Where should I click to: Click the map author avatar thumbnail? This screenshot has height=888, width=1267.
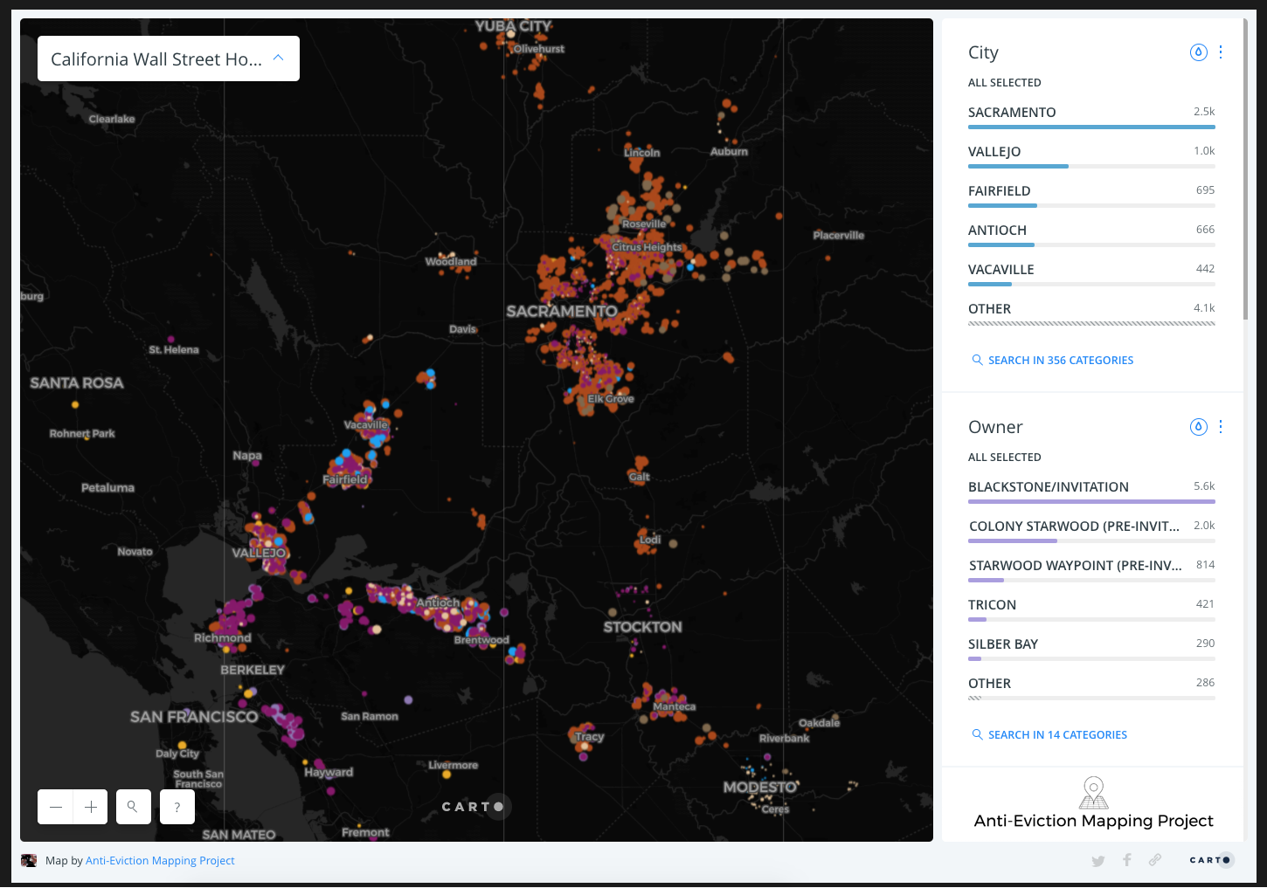pyautogui.click(x=29, y=860)
